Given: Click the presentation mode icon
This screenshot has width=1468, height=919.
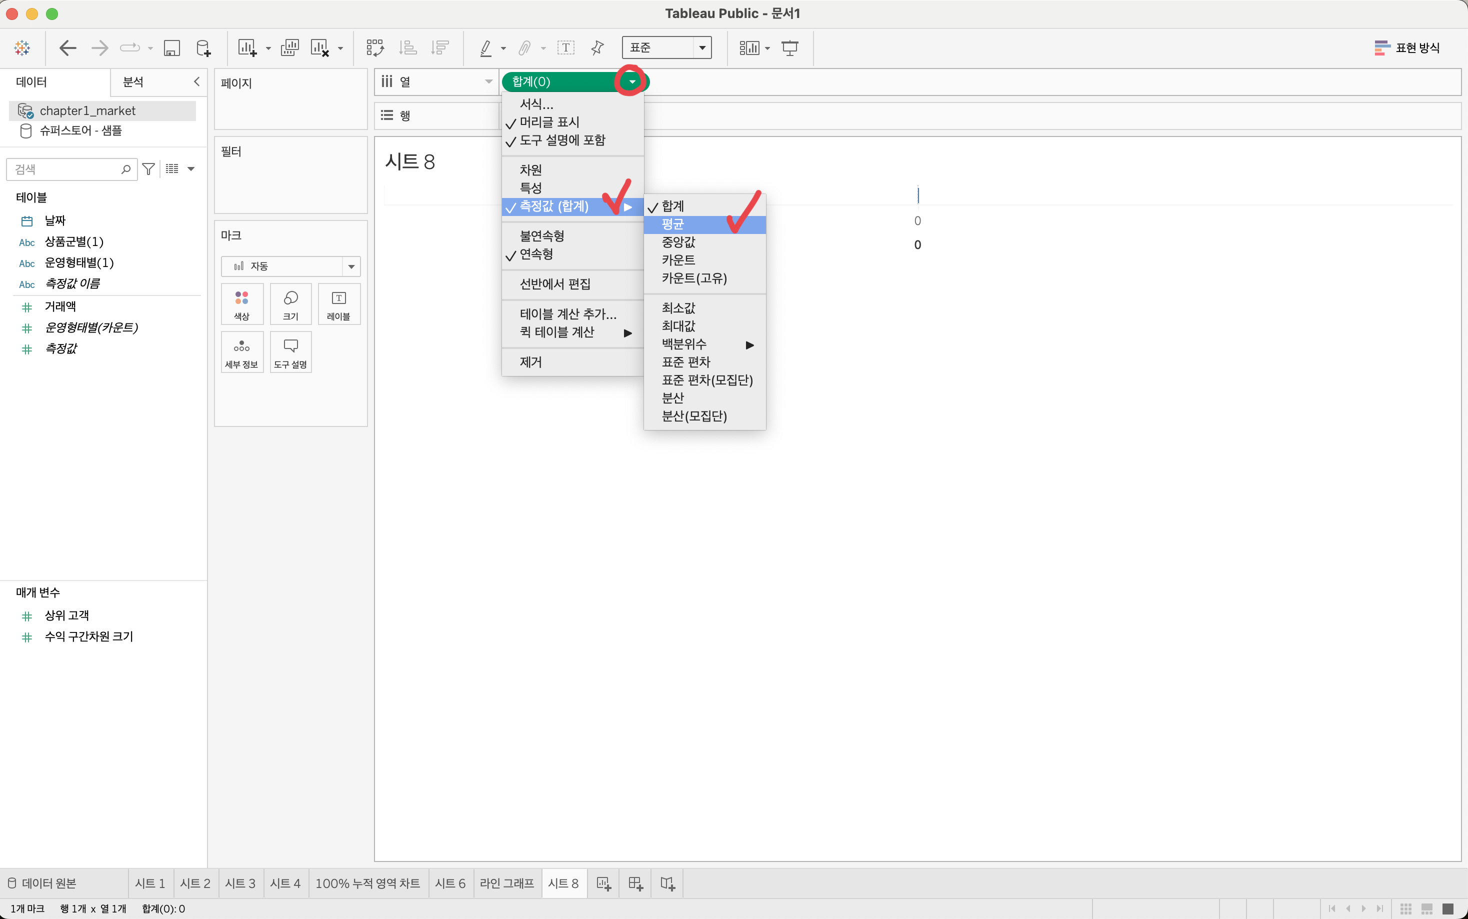Looking at the screenshot, I should click(790, 48).
